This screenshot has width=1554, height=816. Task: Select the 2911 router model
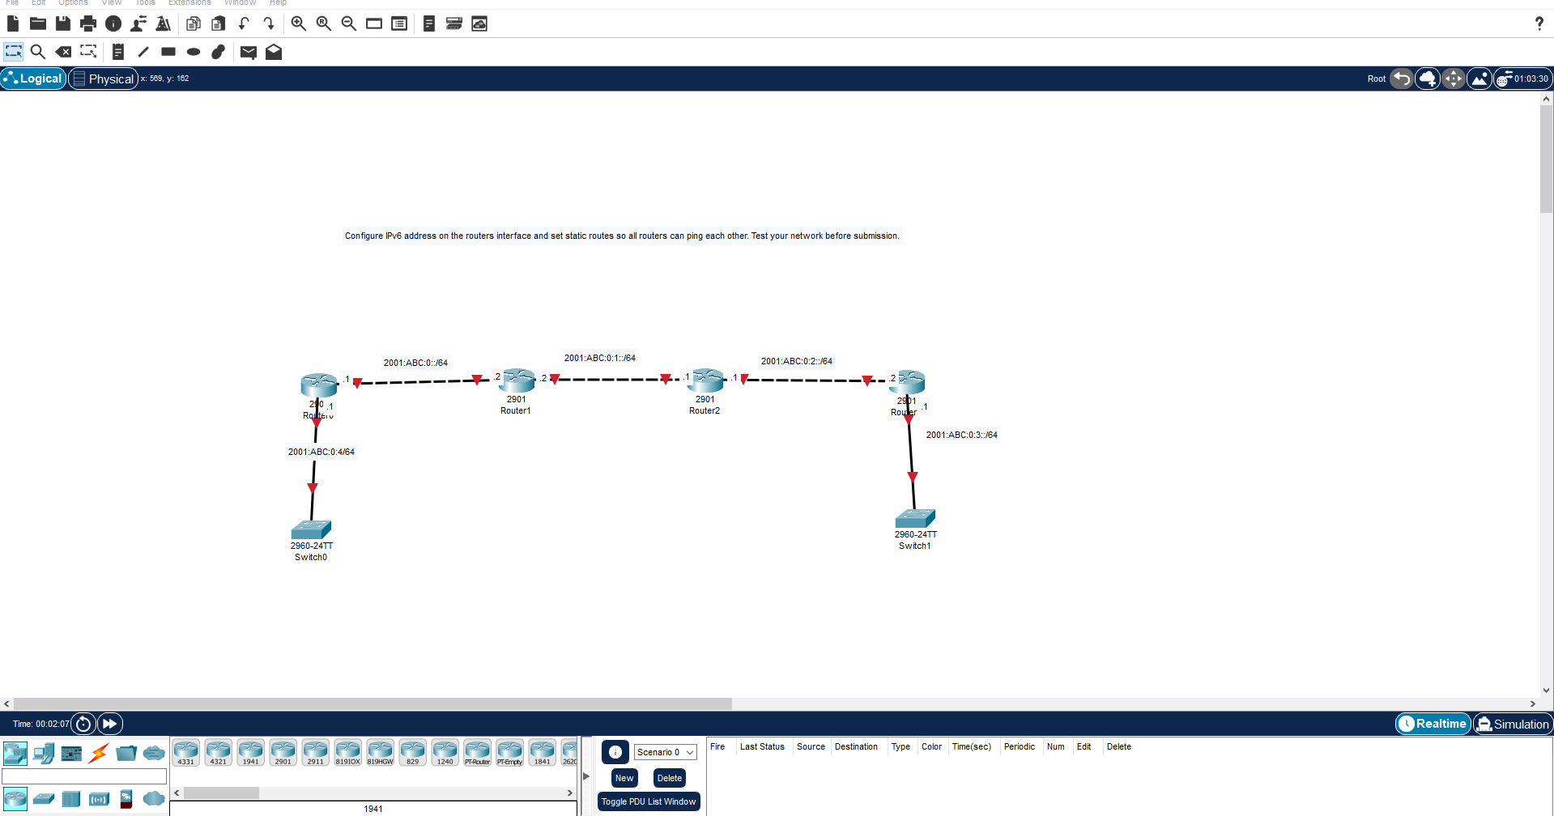click(x=316, y=752)
